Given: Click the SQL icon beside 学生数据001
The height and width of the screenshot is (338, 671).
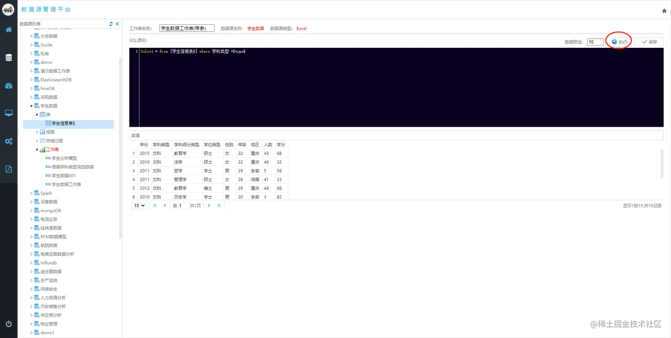Looking at the screenshot, I should pyautogui.click(x=48, y=175).
